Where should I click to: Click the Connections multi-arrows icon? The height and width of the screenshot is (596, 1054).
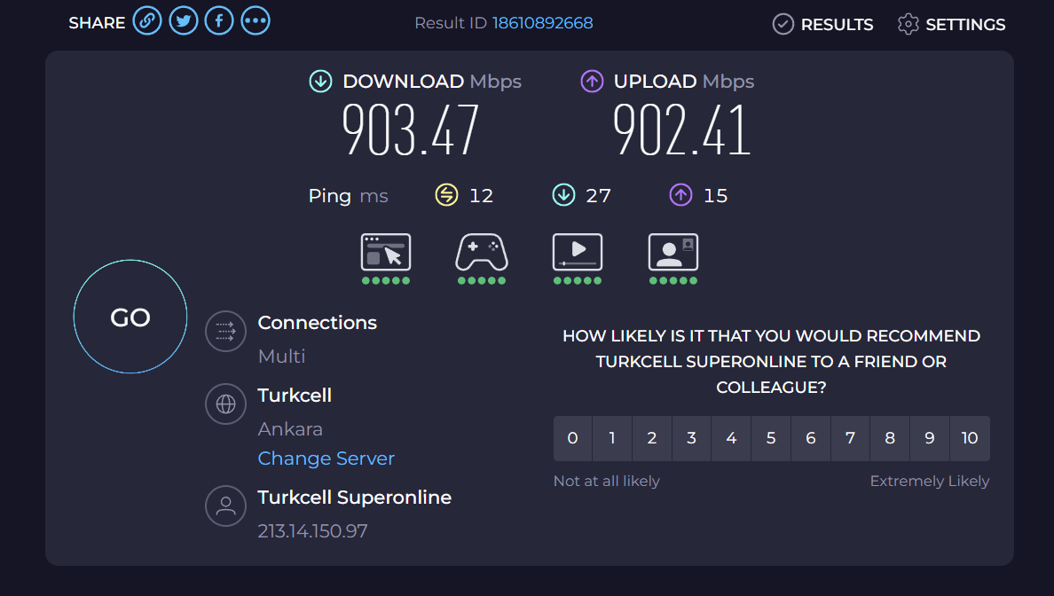[226, 331]
